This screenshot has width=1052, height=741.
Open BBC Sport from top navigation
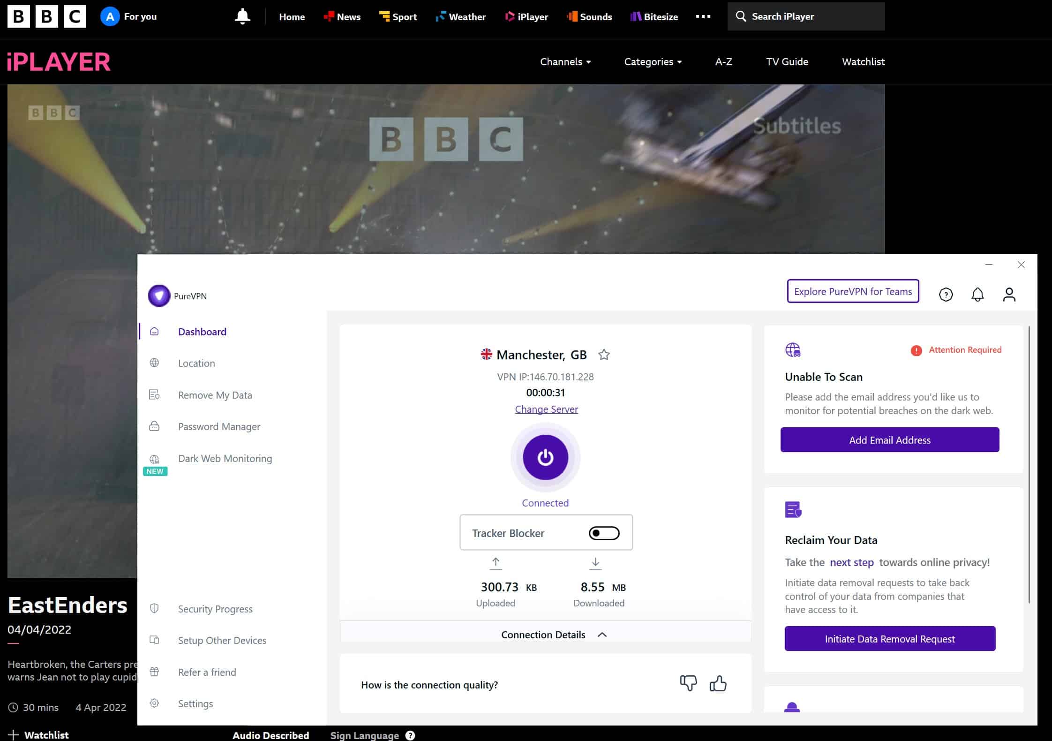pos(398,17)
